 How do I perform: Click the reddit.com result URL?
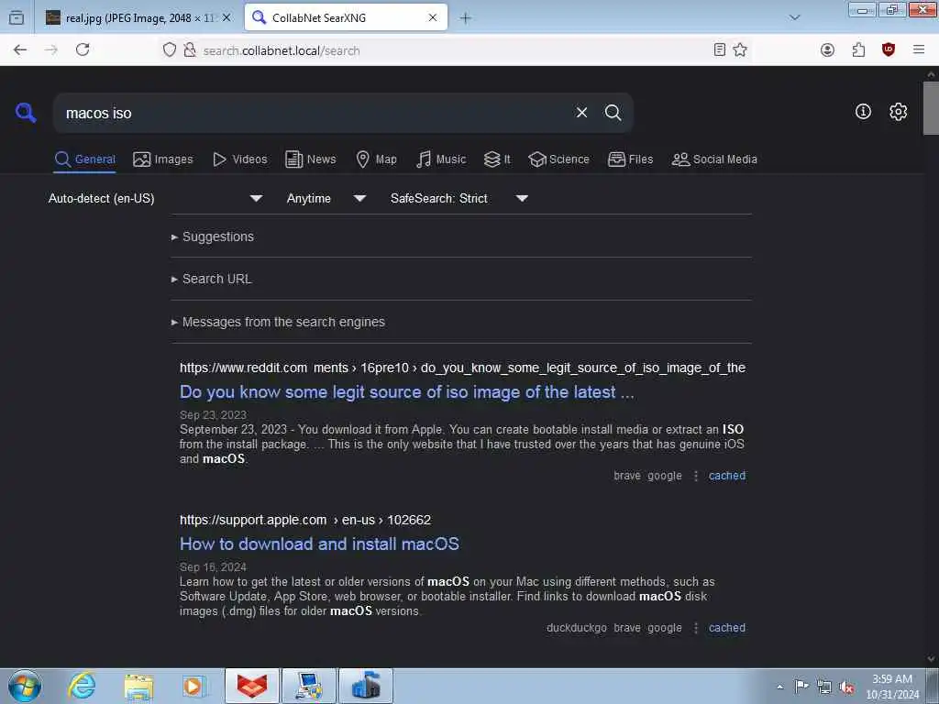(x=462, y=368)
